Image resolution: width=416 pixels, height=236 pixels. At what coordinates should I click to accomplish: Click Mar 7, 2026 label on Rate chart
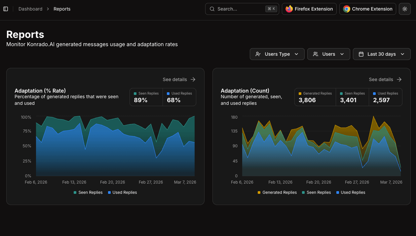pyautogui.click(x=185, y=182)
